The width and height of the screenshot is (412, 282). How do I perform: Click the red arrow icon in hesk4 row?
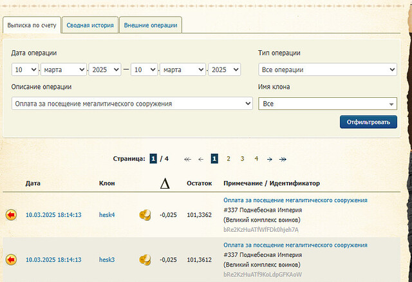pos(10,214)
